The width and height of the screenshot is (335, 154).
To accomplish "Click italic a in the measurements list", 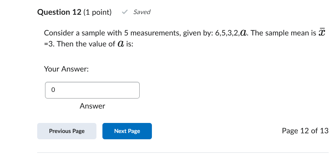I will (243, 33).
